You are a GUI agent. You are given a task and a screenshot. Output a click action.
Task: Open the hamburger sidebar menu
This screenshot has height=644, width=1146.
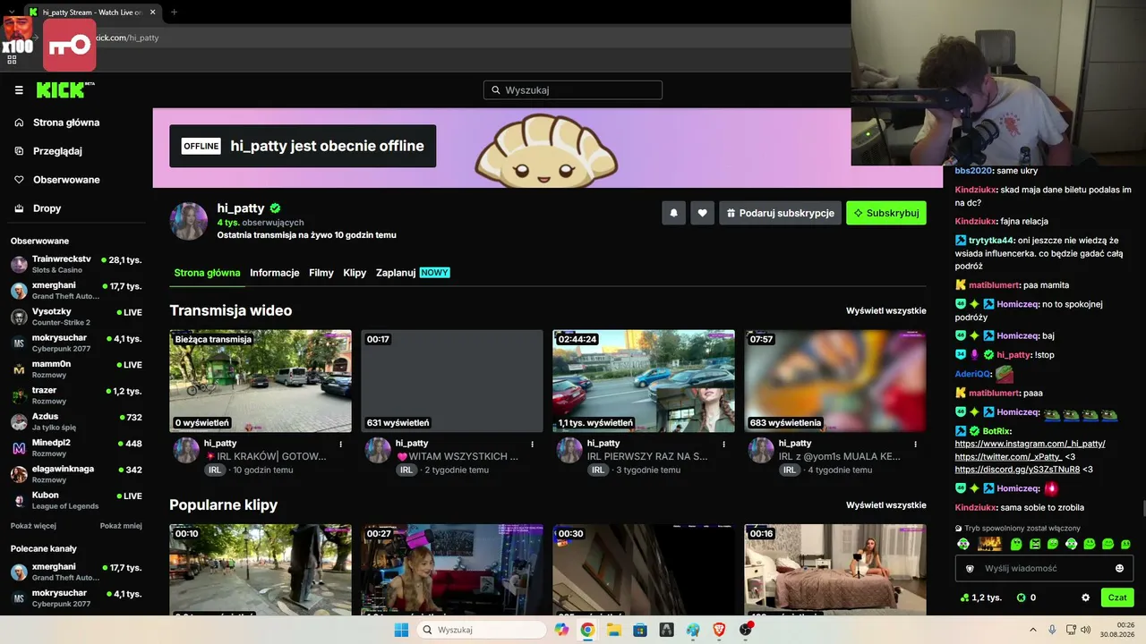click(19, 90)
